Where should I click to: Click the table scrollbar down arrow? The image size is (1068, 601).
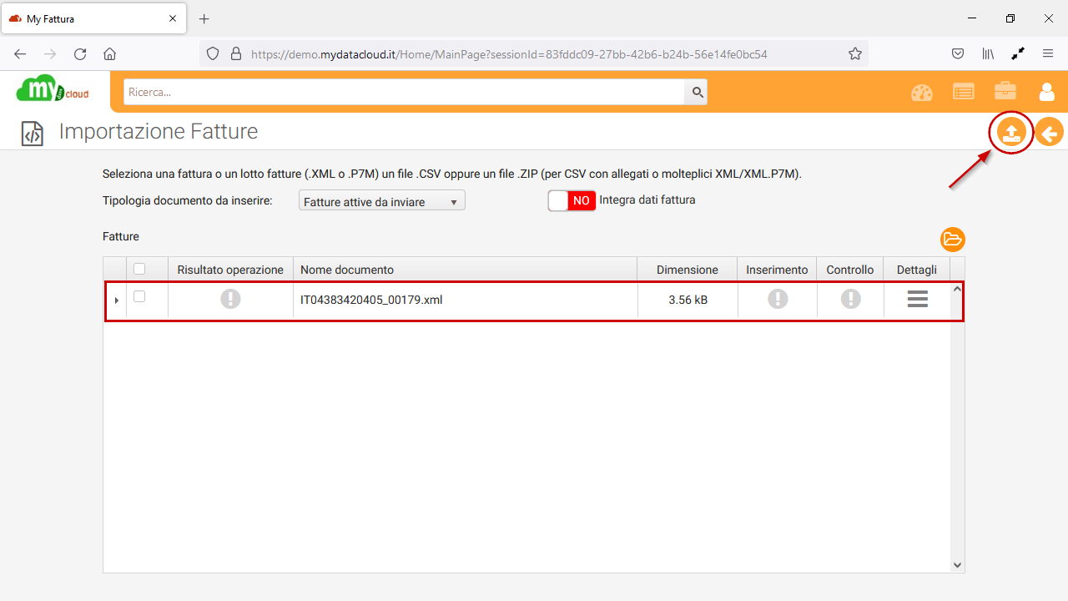957,564
